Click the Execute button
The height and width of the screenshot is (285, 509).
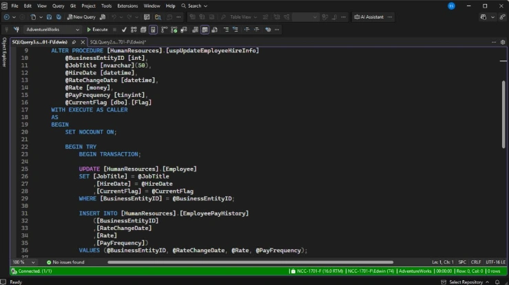coord(97,30)
